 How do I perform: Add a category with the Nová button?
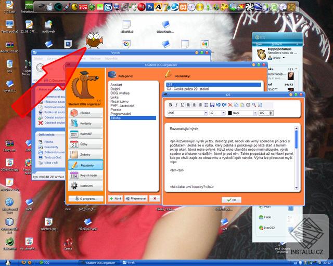pyautogui.click(x=116, y=198)
